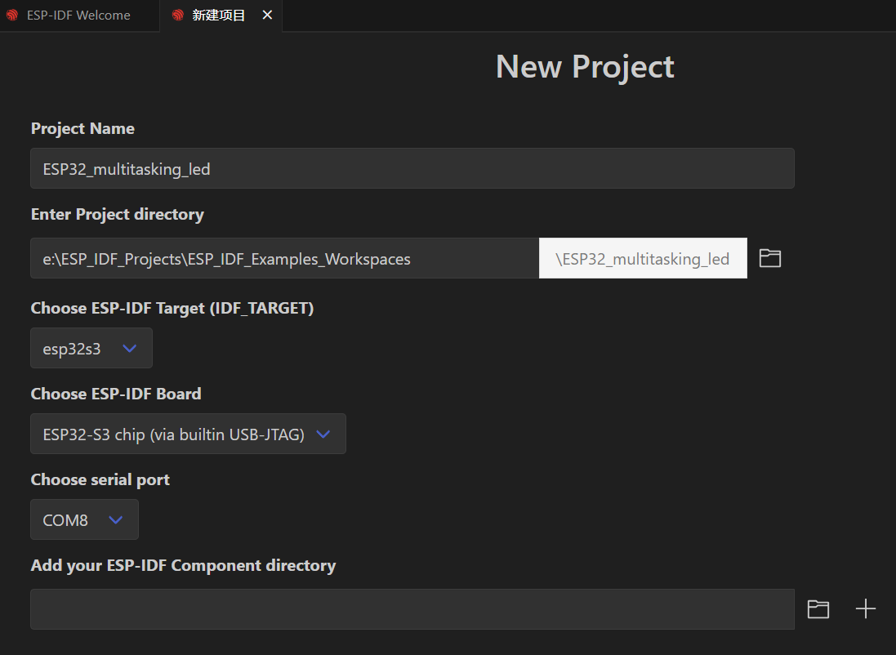Click the Project Name label
Screen dimensions: 896x655
click(82, 128)
